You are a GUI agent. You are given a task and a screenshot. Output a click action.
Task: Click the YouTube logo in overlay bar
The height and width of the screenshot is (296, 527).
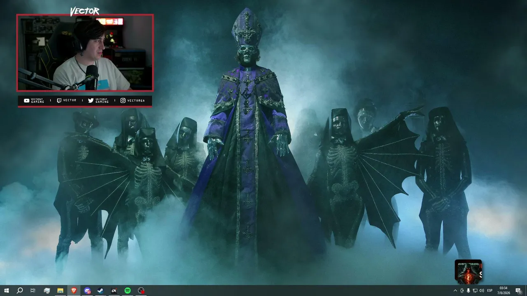[x=26, y=101]
